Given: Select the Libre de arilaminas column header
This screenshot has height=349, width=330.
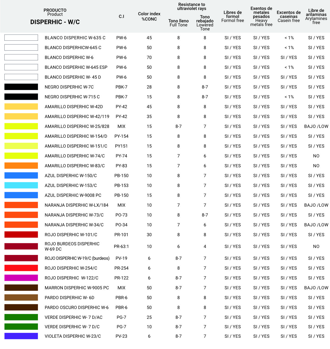Looking at the screenshot, I should (x=316, y=16).
